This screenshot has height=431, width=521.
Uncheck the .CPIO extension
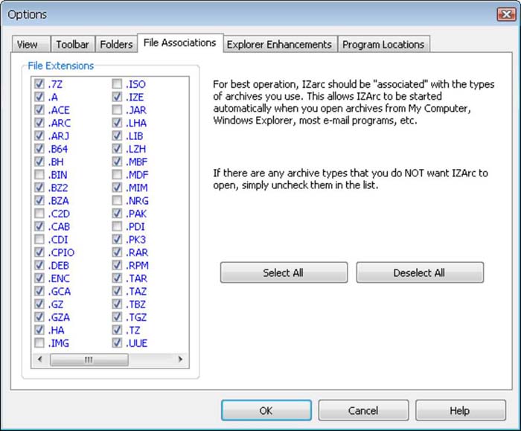tap(39, 252)
